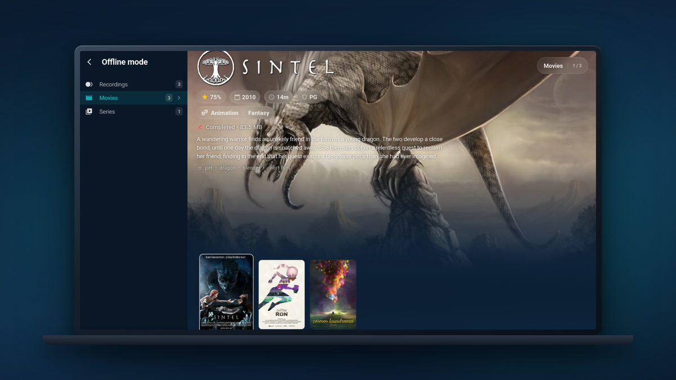Click the Recordings toggle-shaped icon
Image resolution: width=676 pixels, height=380 pixels.
(89, 84)
